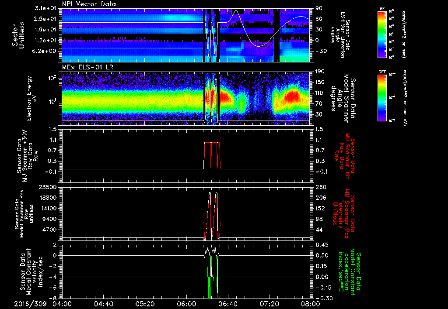Screen dimensions: 448x309
Task: Click the "150" scanner angle tick value
Action: click(x=319, y=82)
